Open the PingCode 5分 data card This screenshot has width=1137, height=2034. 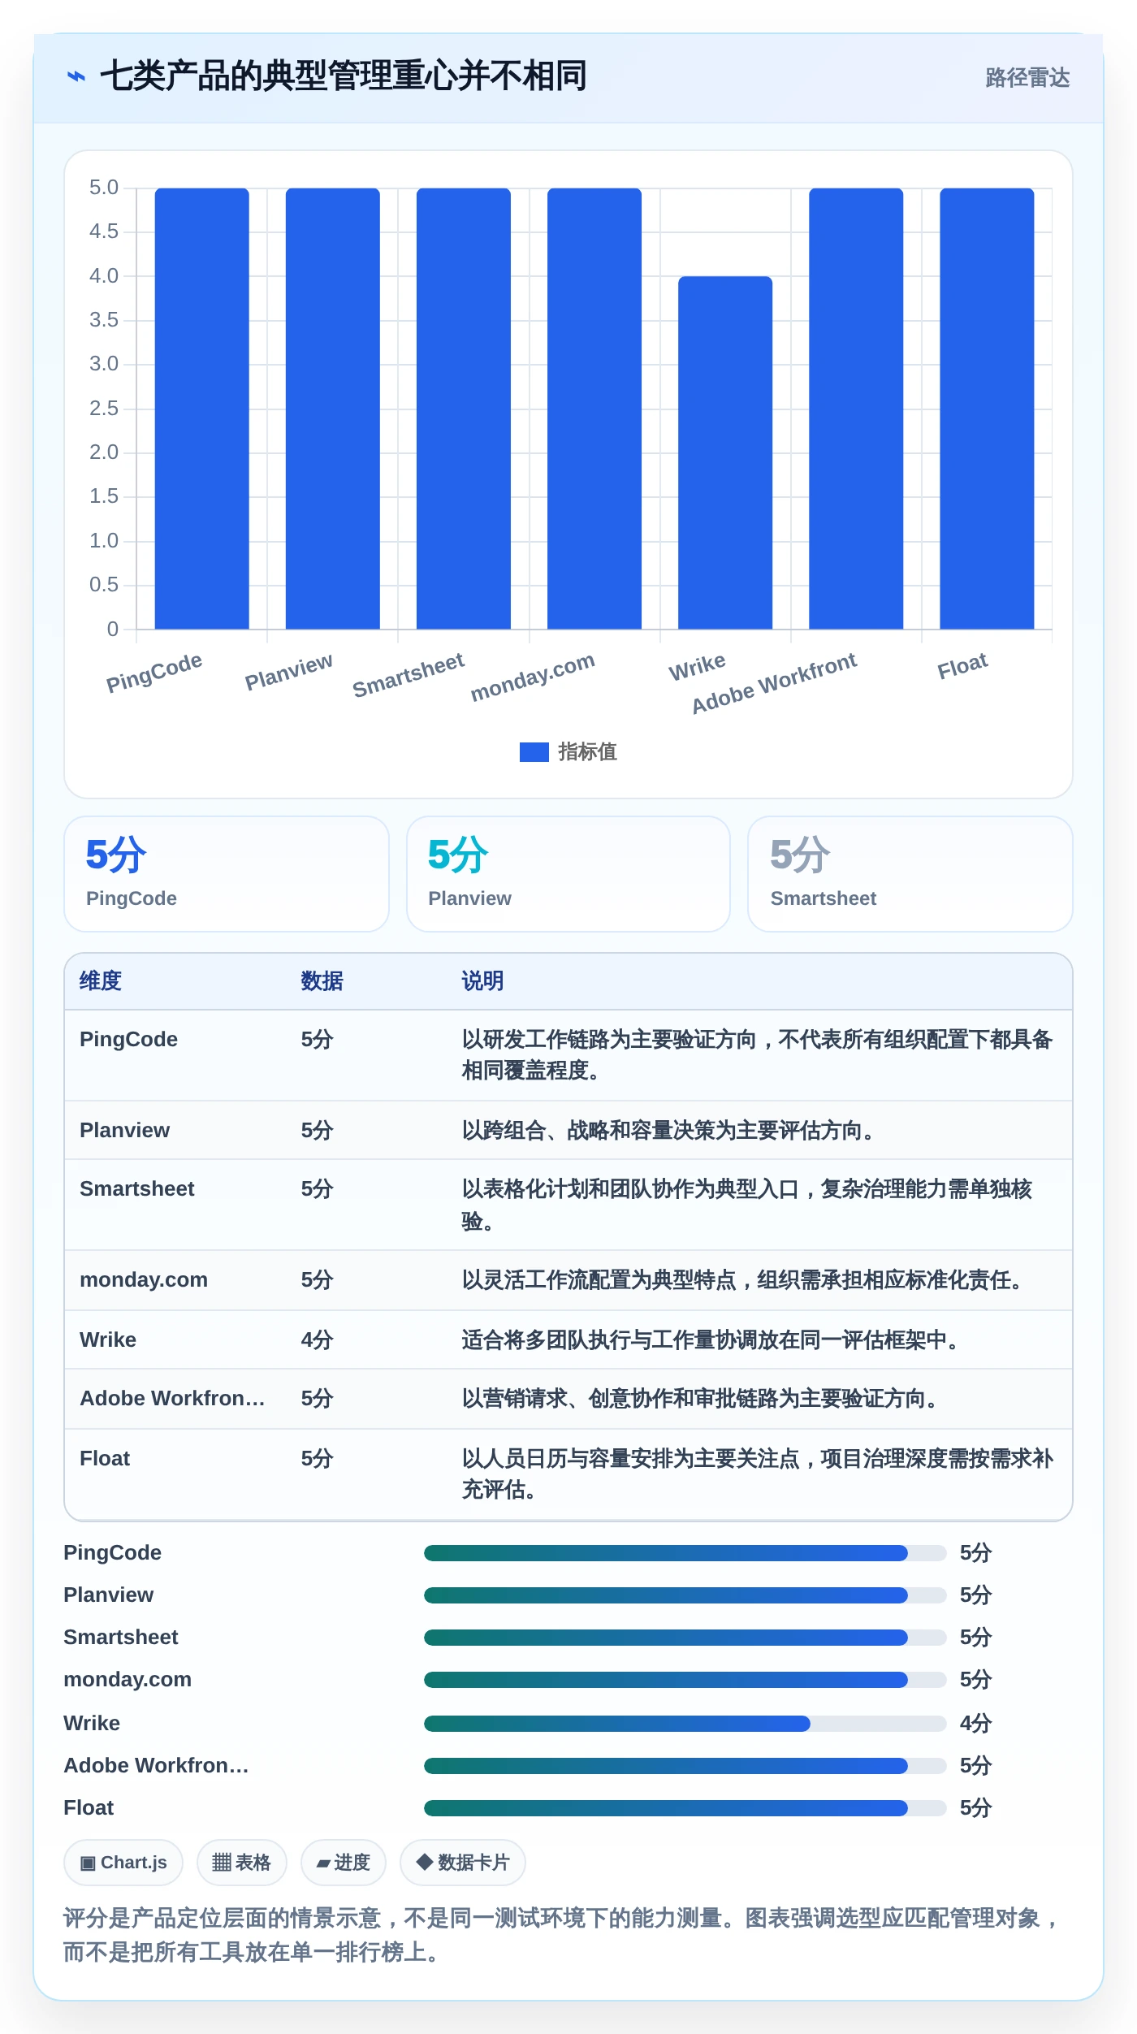tap(227, 874)
